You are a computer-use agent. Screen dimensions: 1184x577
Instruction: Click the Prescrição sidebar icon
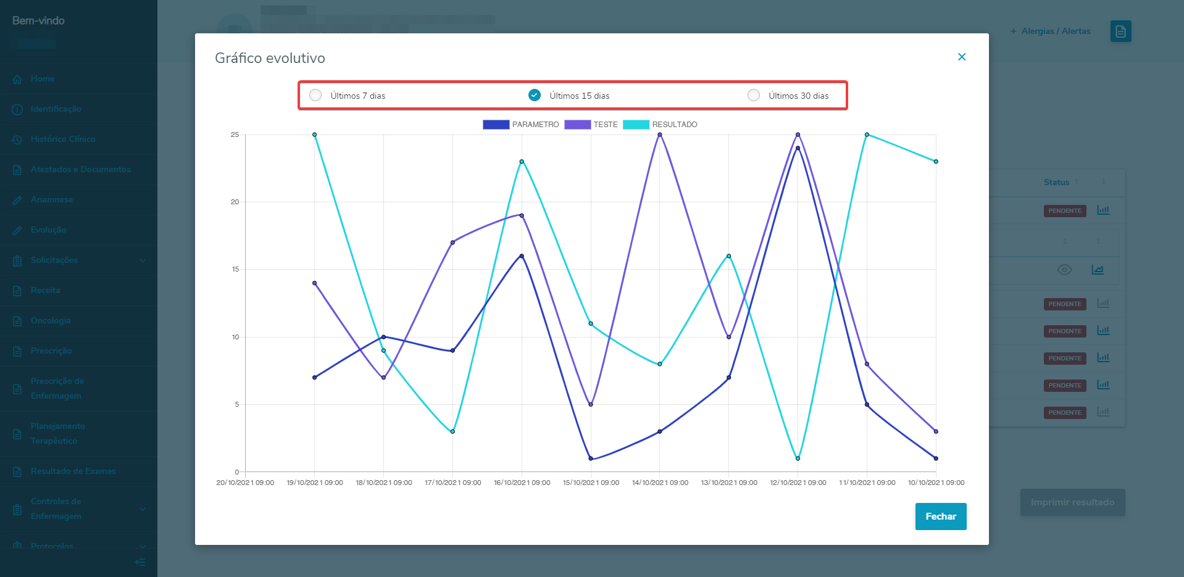click(x=17, y=351)
